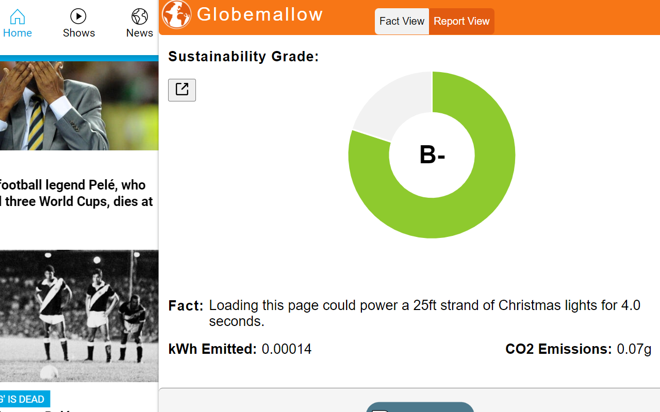The height and width of the screenshot is (412, 660).
Task: Click the Home navigation text link
Action: point(17,32)
